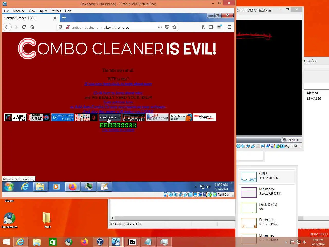Switch to 7-Zip on host taskbar
The image size is (329, 247).
coord(132,242)
